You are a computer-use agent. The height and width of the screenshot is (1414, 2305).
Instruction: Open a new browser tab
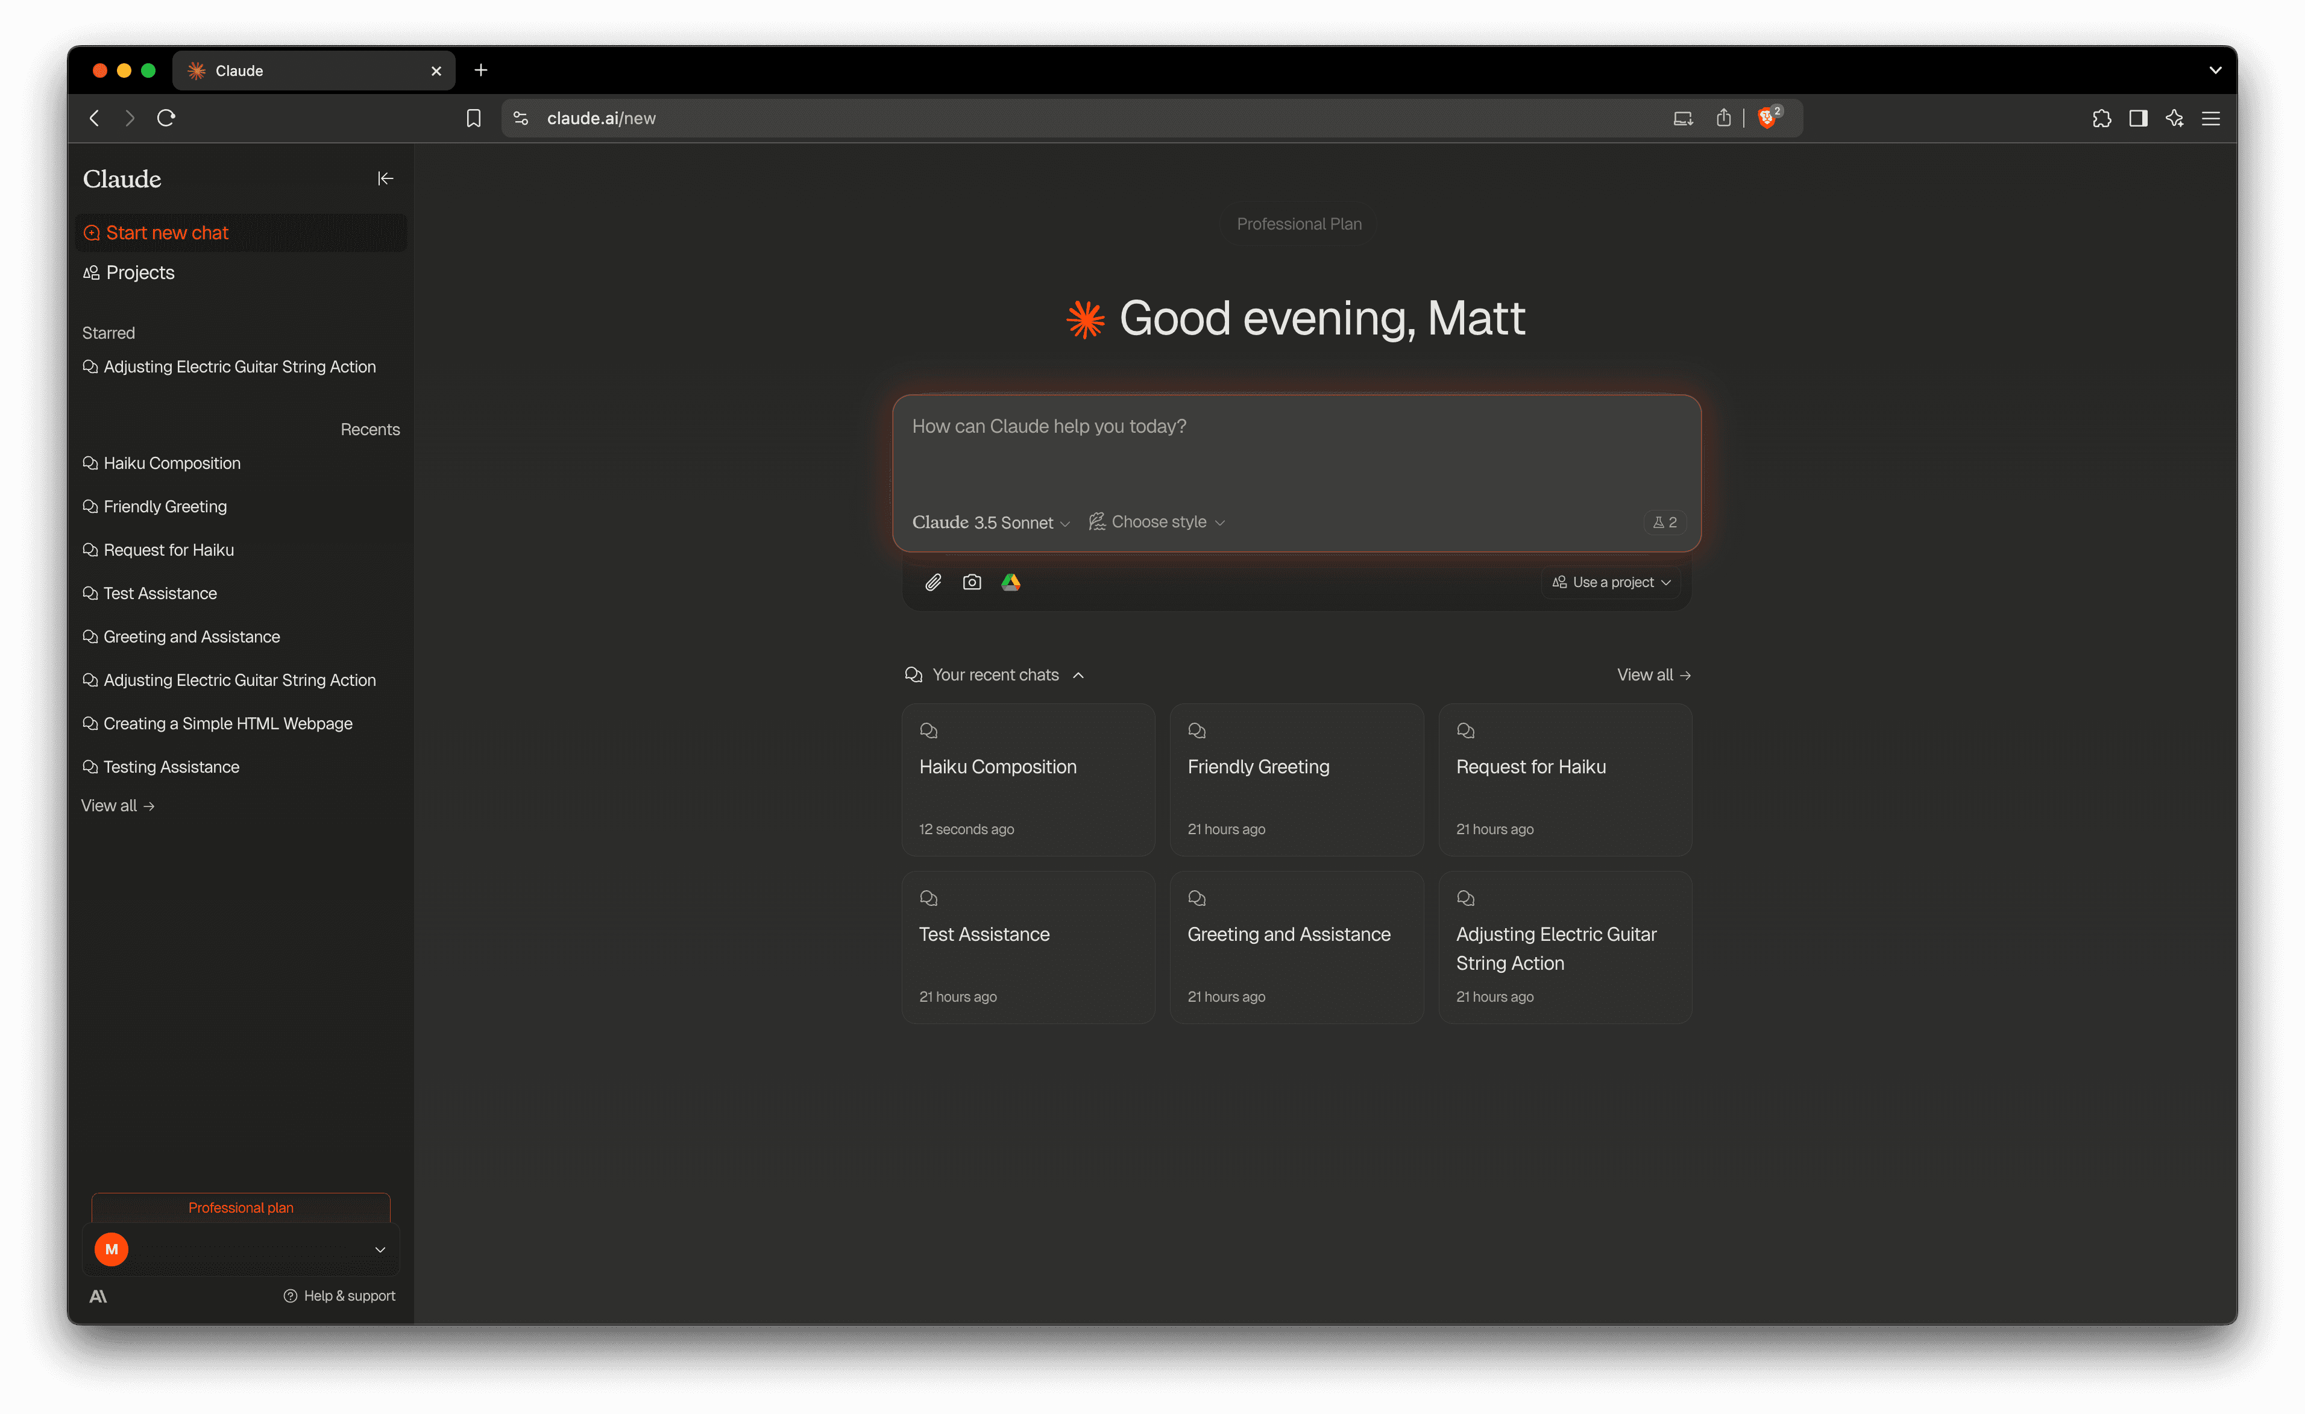(481, 70)
